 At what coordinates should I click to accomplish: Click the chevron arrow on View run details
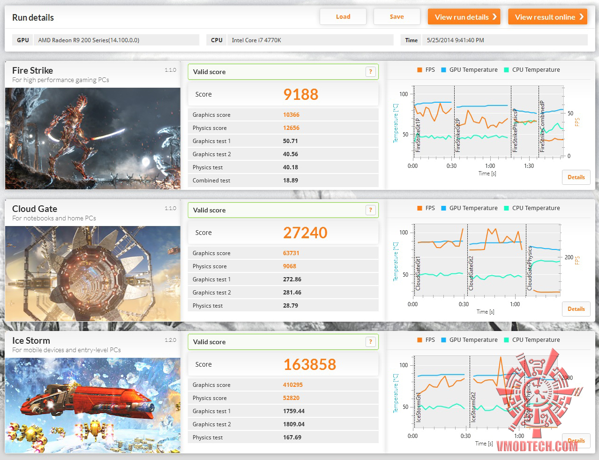[x=494, y=17]
